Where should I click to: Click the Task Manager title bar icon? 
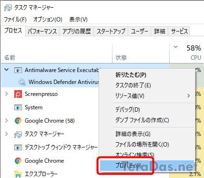[8, 8]
